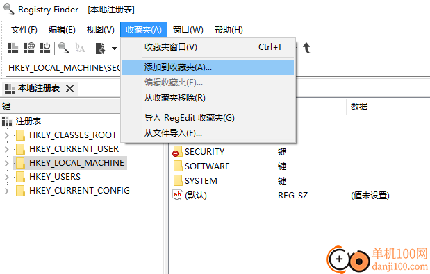The width and height of the screenshot is (430, 274).
Task: Open local registry toolbar icon
Action: [x=13, y=48]
